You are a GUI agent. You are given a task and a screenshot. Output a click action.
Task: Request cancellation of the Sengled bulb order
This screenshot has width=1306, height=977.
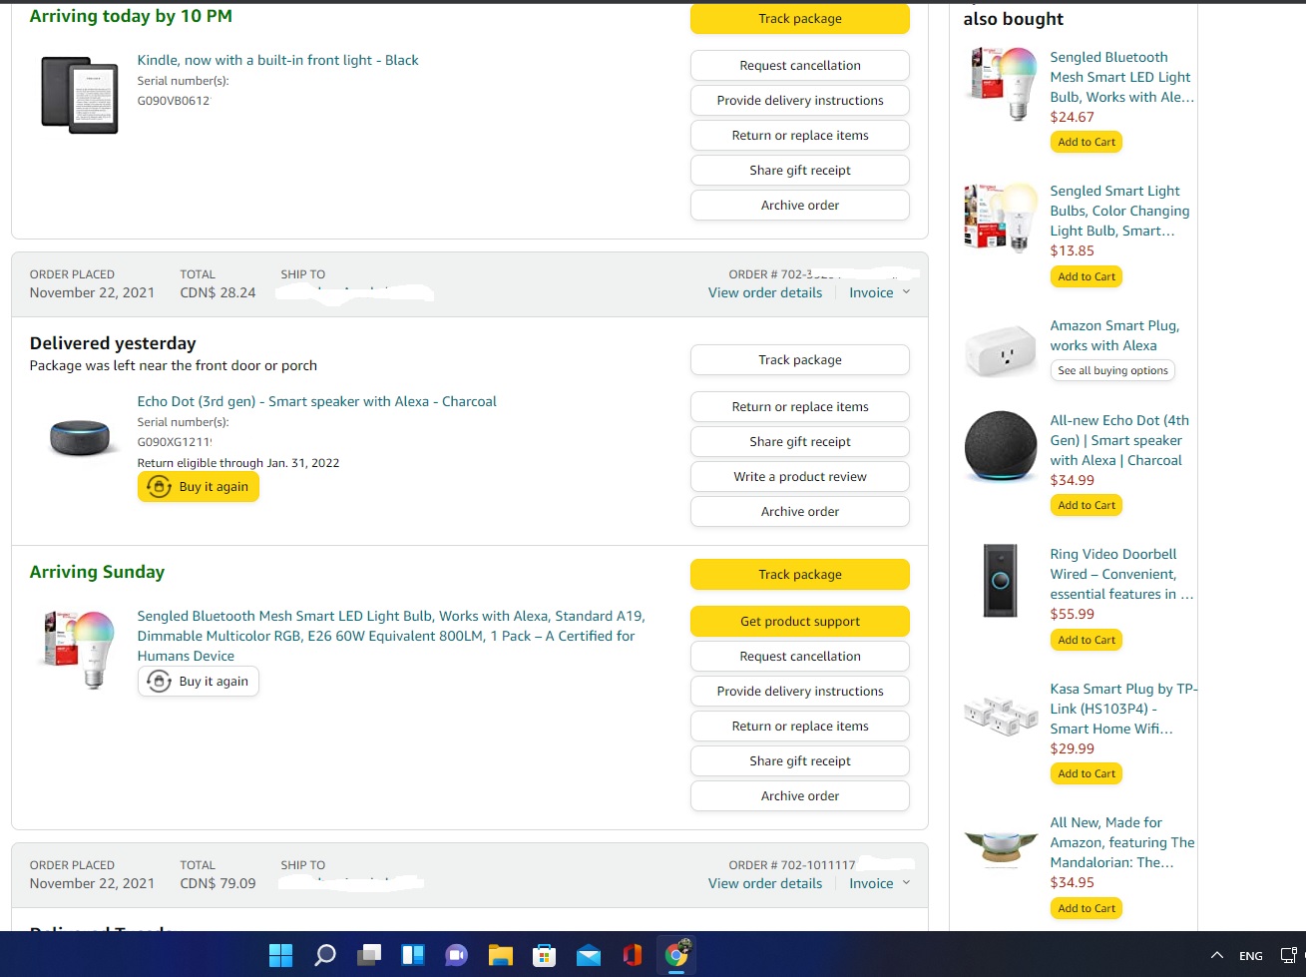[800, 656]
